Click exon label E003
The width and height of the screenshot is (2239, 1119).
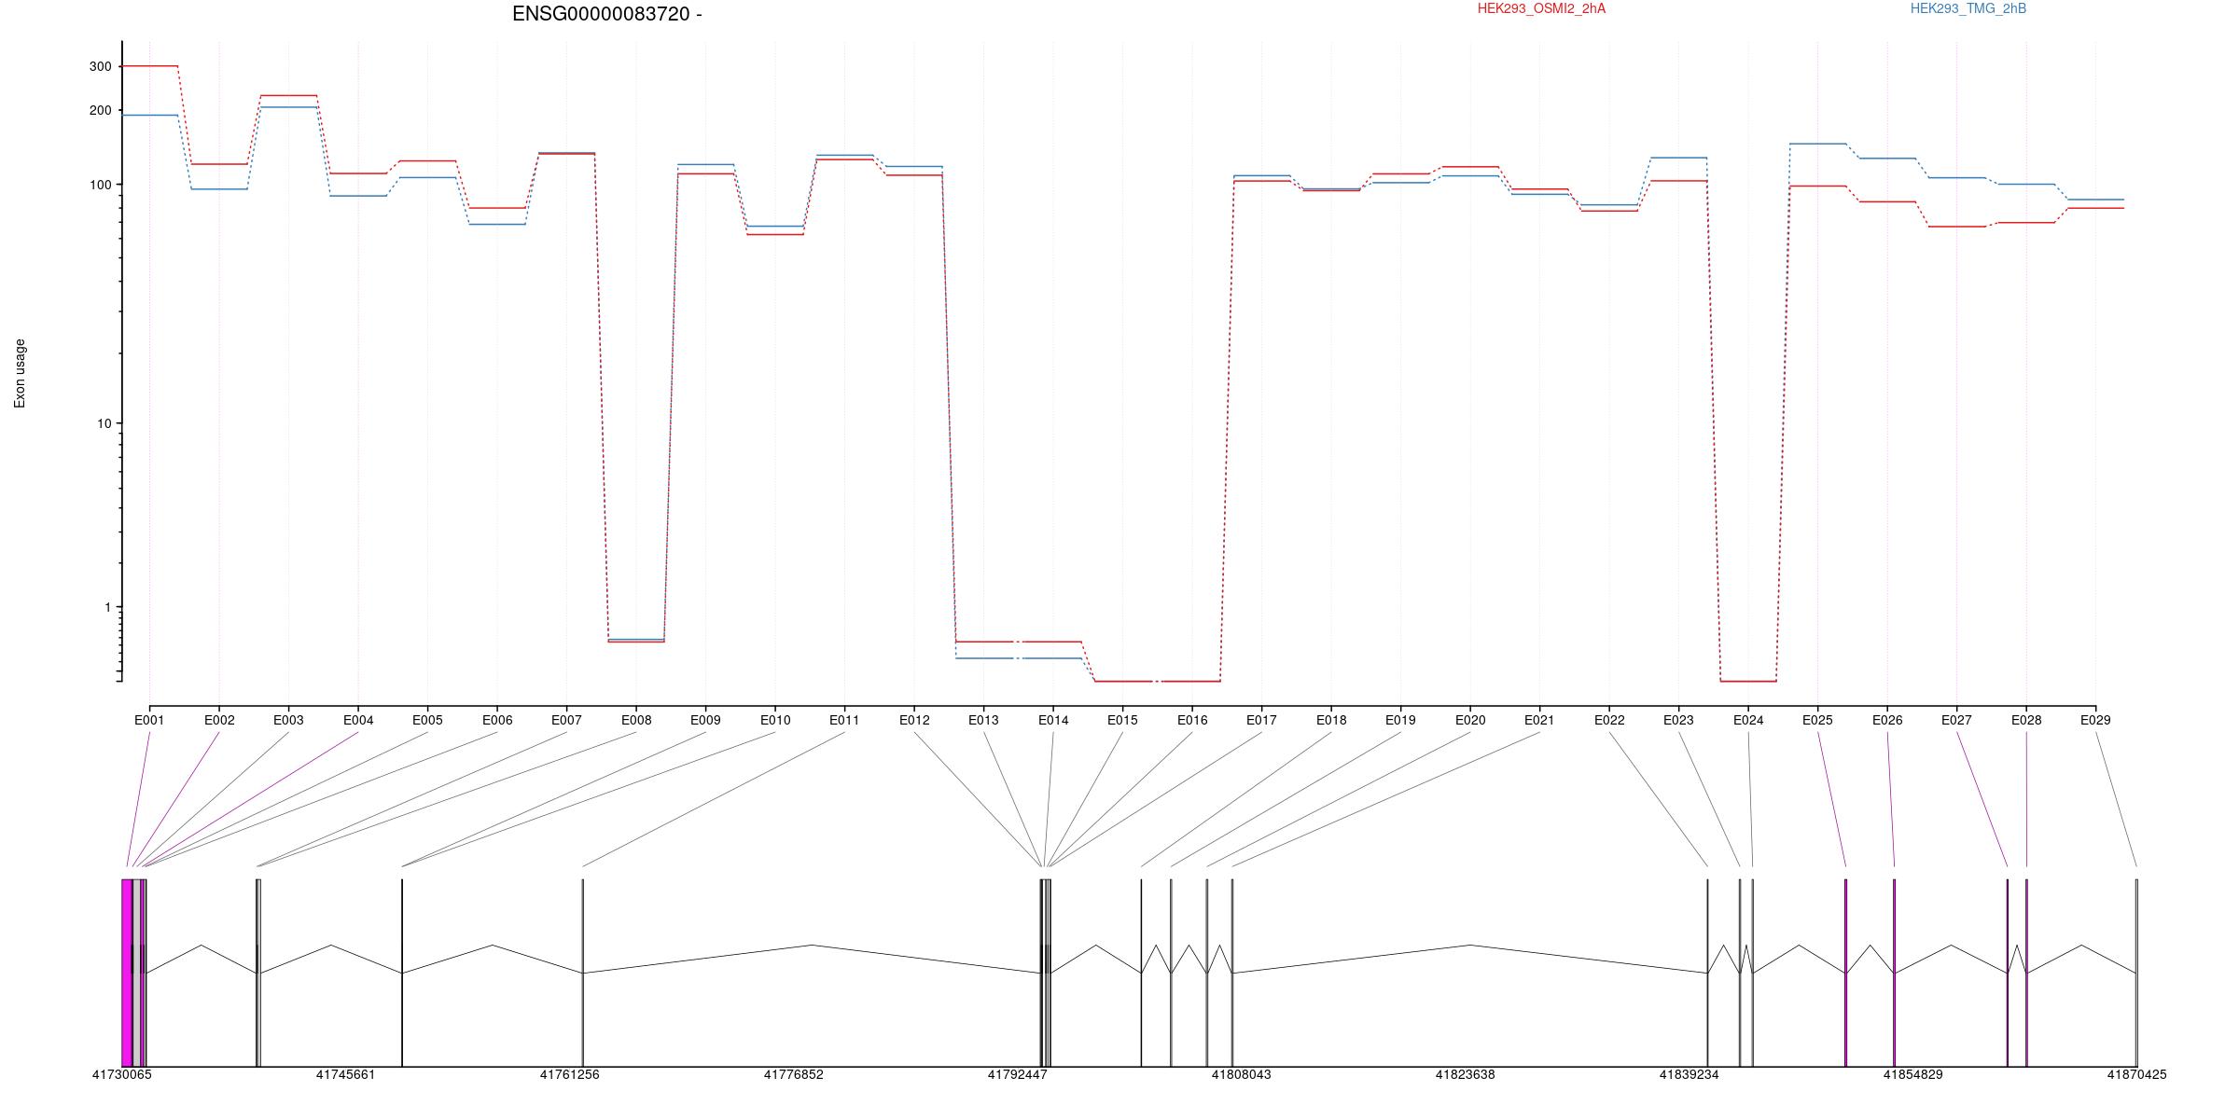pos(288,720)
